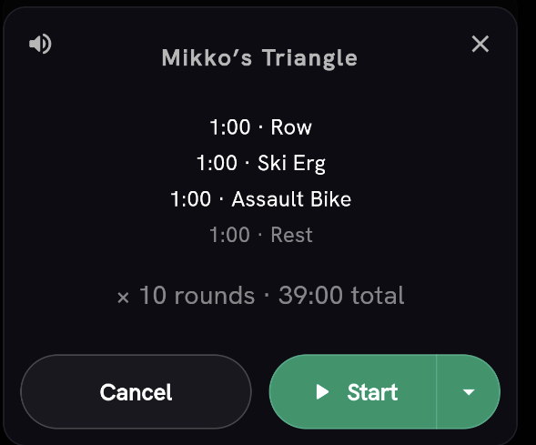The width and height of the screenshot is (536, 445).
Task: Click the word rounds in summary
Action: 215,295
